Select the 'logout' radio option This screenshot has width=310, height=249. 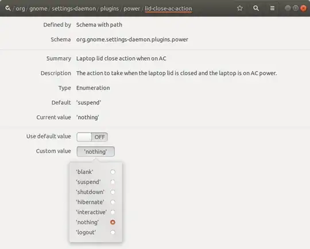[113, 232]
